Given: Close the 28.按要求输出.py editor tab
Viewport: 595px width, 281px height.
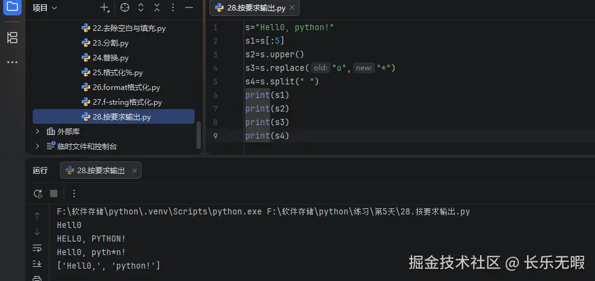Looking at the screenshot, I should (292, 8).
